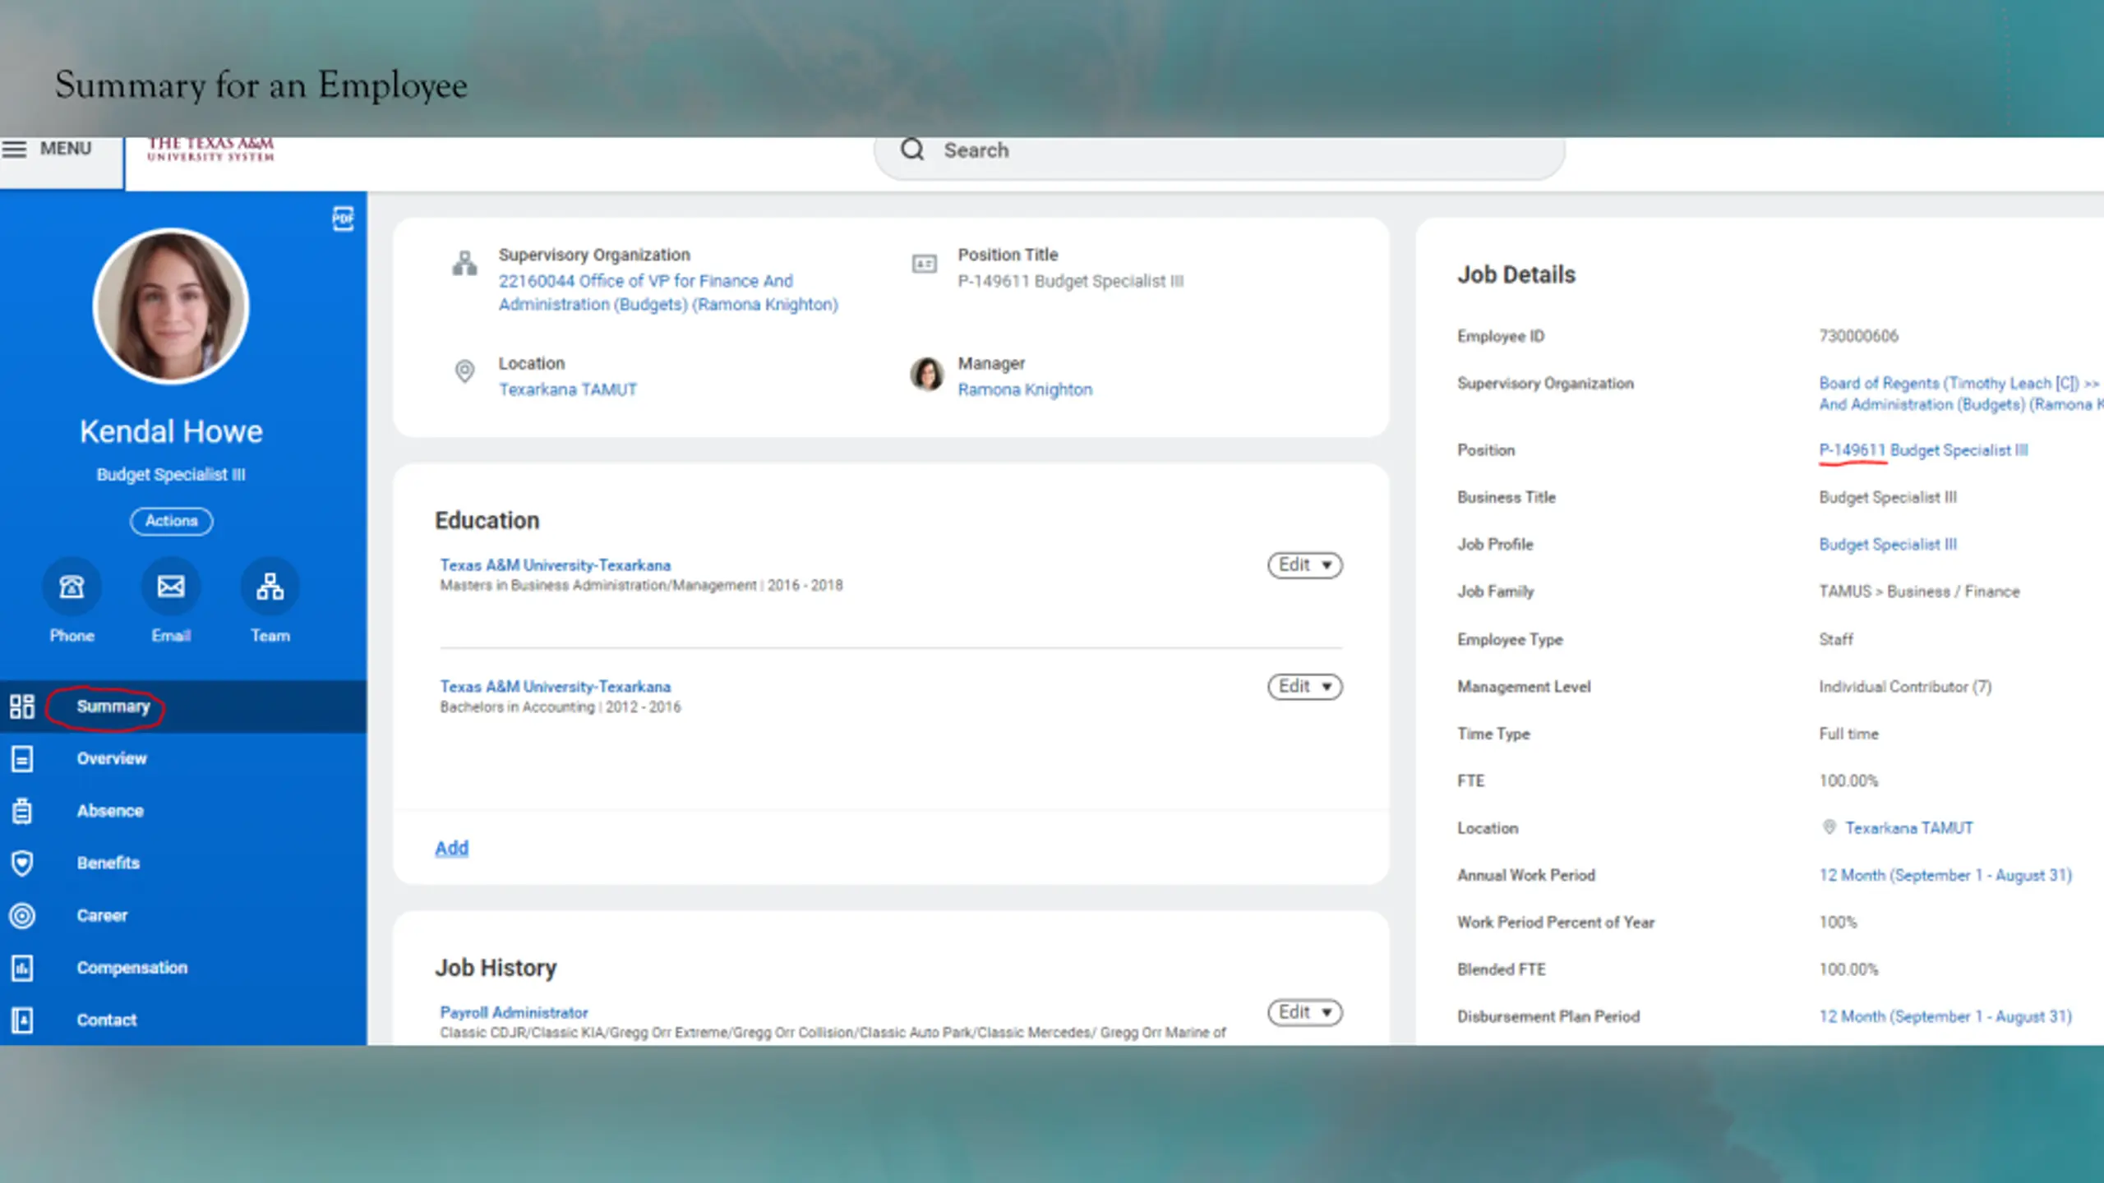Open Edit dropdown for Masters degree
Image resolution: width=2104 pixels, height=1183 pixels.
pyautogui.click(x=1304, y=565)
